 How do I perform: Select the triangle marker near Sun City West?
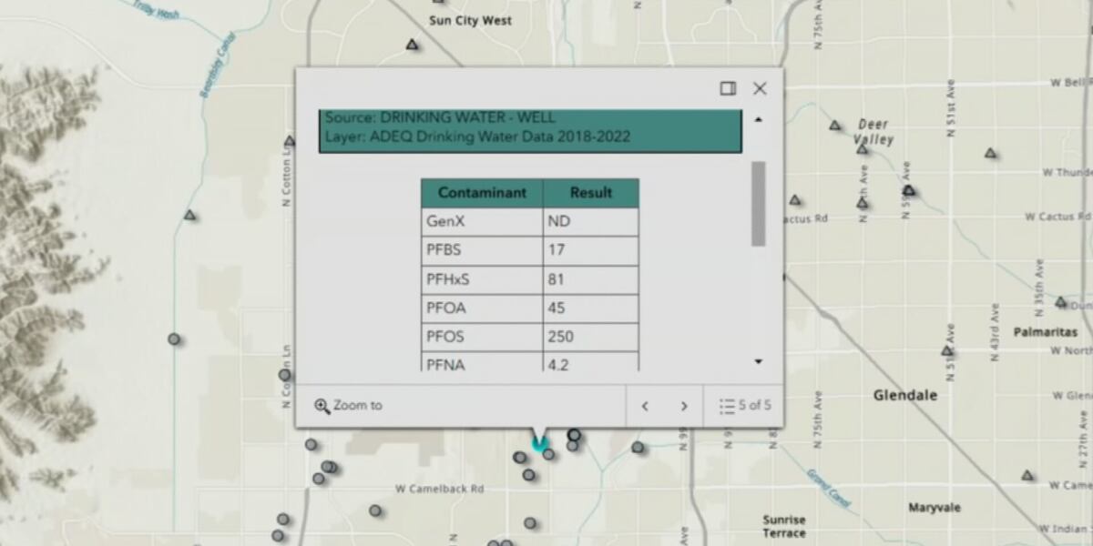pyautogui.click(x=412, y=44)
